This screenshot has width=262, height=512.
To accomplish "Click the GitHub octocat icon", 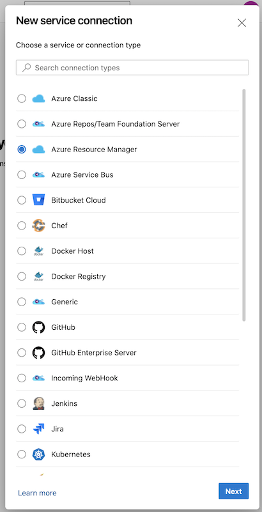I will coord(38,327).
